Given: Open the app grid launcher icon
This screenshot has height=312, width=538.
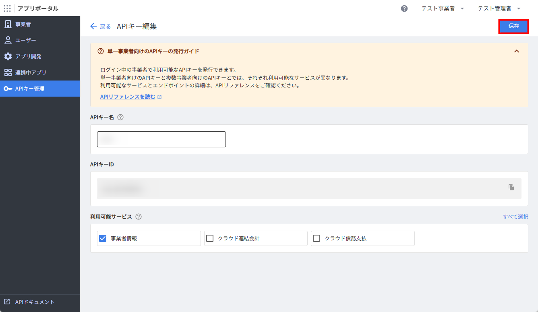Looking at the screenshot, I should coord(7,8).
